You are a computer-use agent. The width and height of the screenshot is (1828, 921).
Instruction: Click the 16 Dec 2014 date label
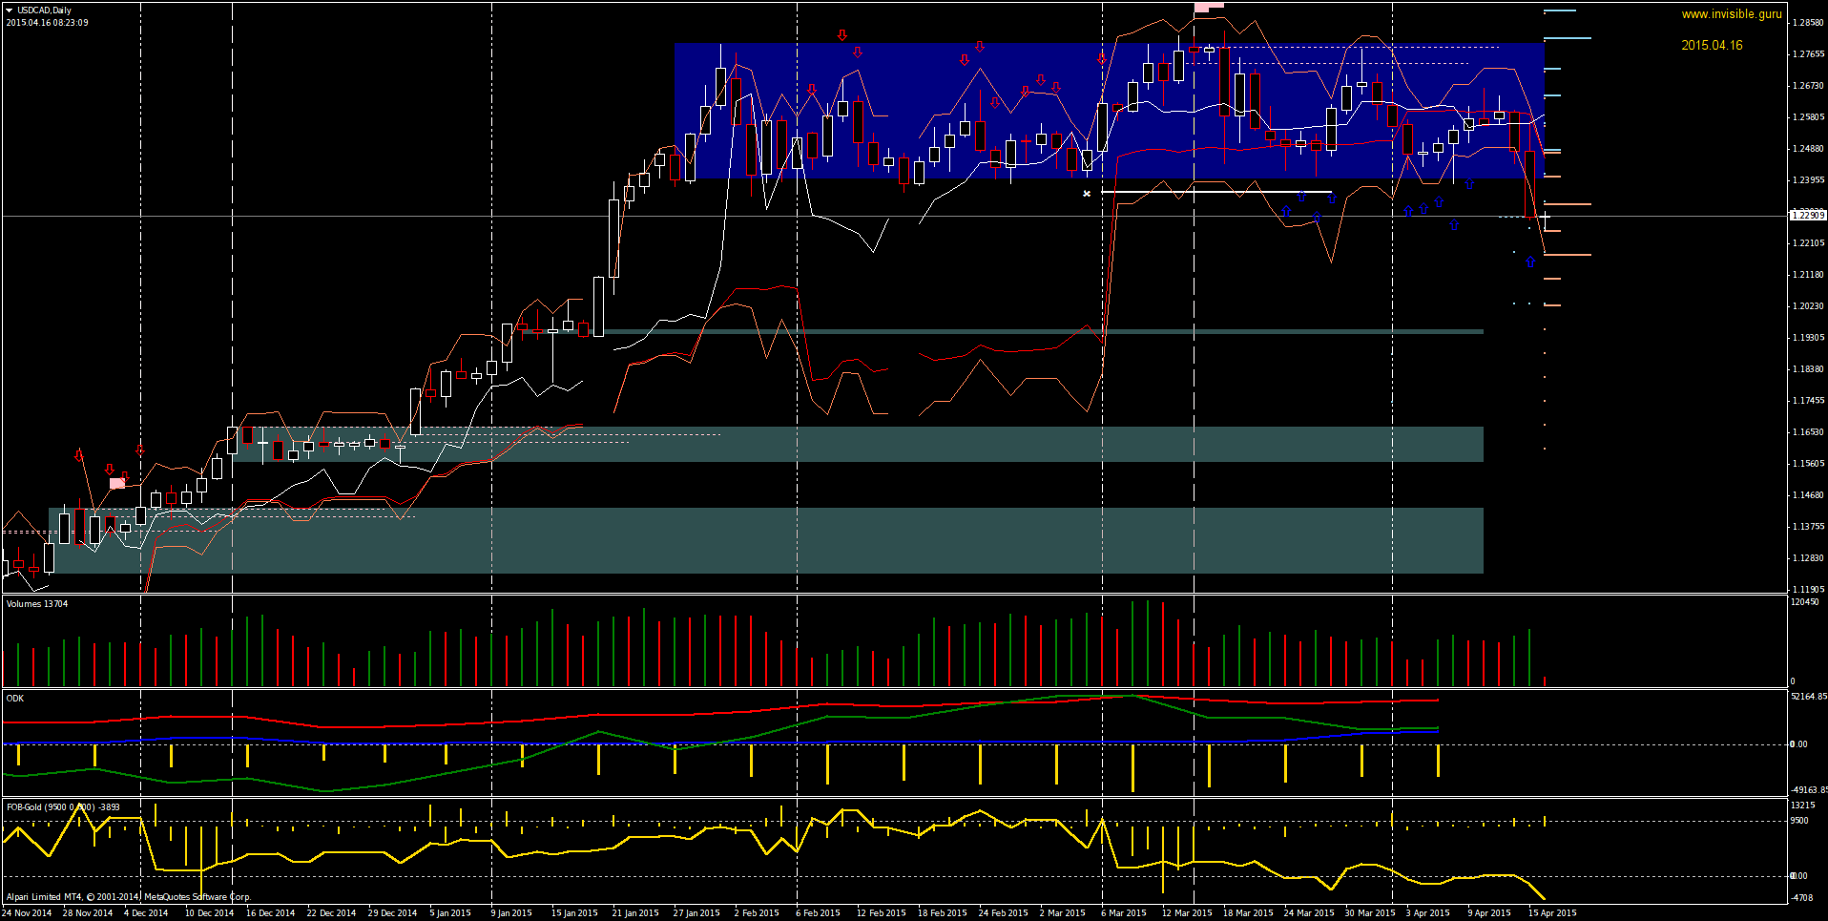tap(270, 913)
